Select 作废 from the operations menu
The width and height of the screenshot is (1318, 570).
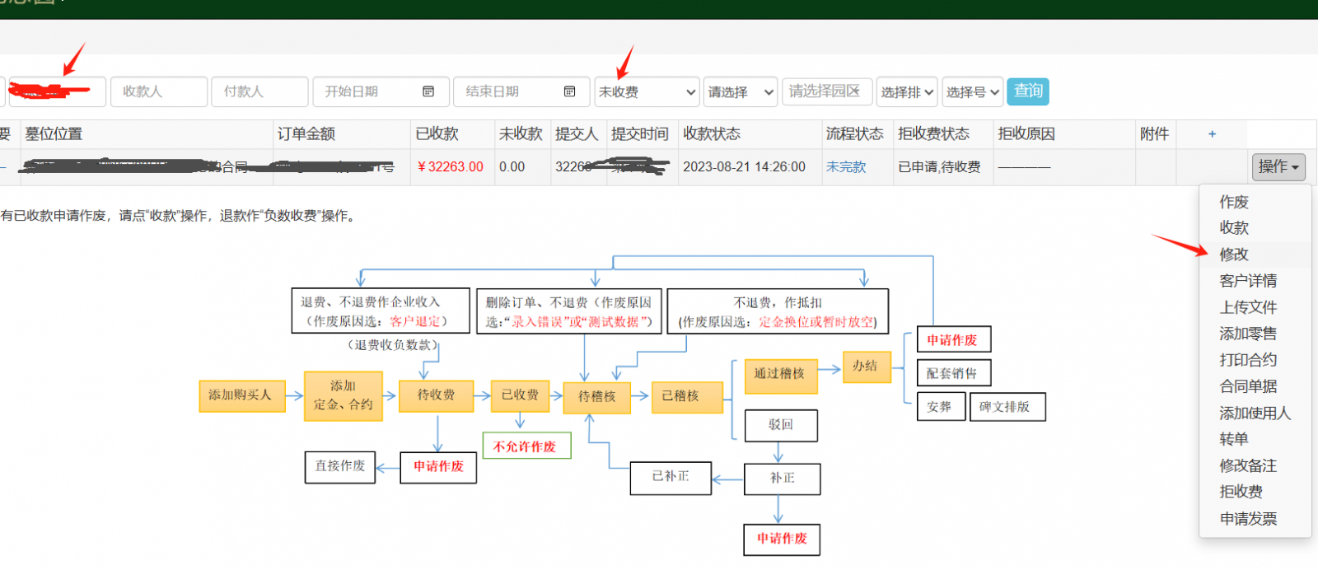pyautogui.click(x=1234, y=202)
